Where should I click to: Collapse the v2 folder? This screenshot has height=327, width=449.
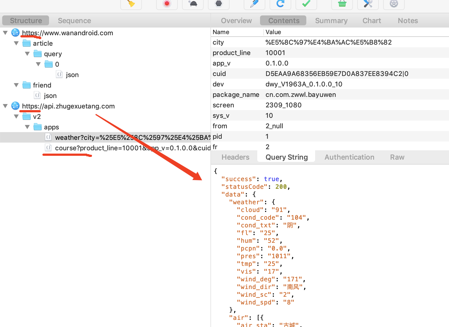pyautogui.click(x=16, y=116)
